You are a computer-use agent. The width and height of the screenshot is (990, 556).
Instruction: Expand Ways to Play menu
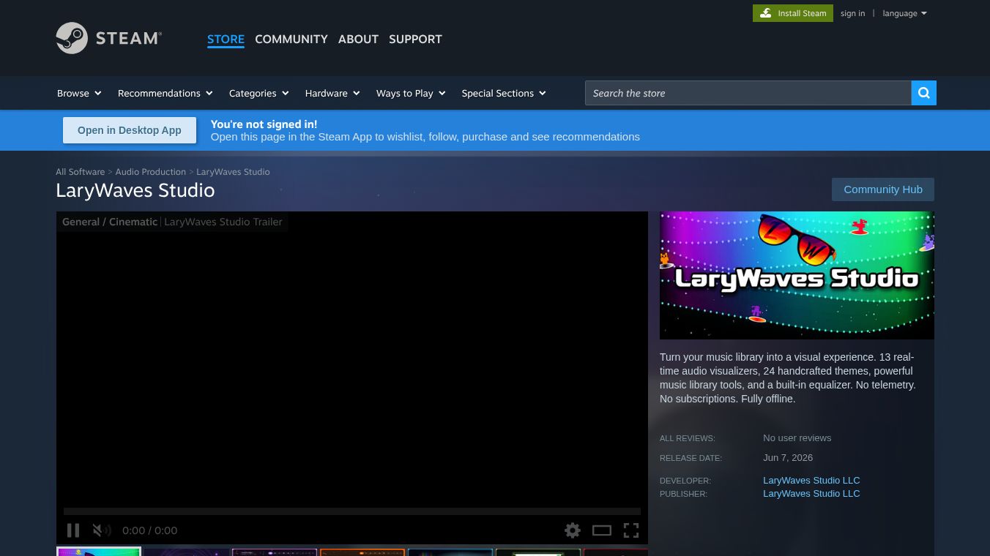pyautogui.click(x=411, y=93)
